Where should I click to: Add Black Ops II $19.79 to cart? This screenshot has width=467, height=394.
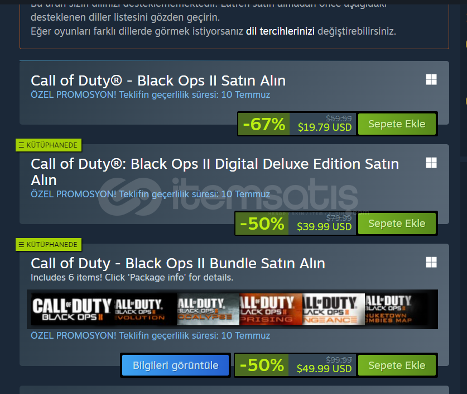click(x=397, y=124)
